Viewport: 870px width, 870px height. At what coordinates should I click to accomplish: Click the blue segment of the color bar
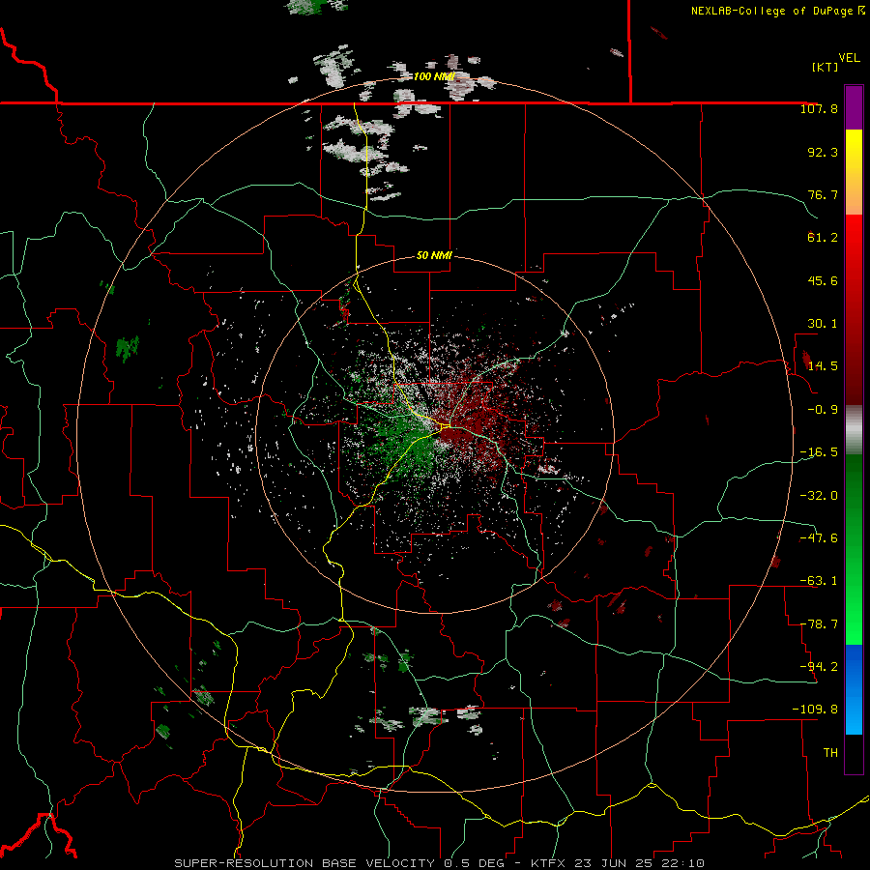tap(854, 689)
